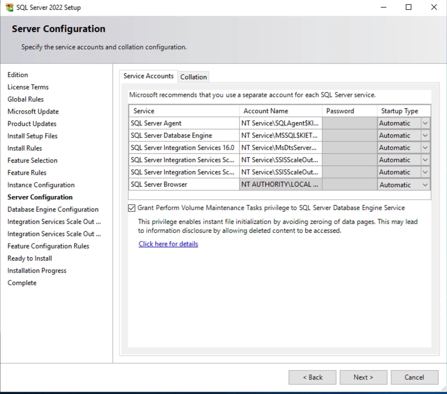Close the SQL Server 2022 Setup window

tap(434, 7)
